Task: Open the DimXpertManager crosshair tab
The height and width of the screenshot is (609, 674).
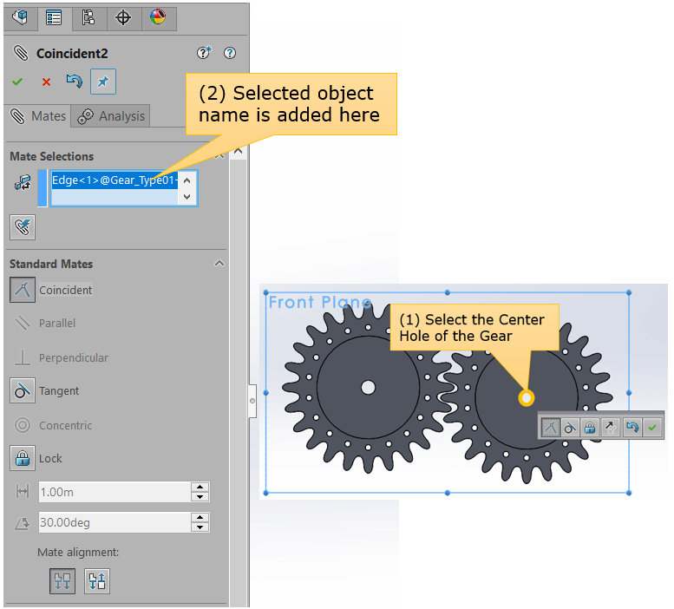Action: [123, 17]
